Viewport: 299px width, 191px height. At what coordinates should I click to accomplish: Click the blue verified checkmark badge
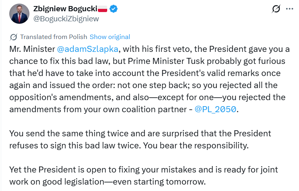point(114,8)
